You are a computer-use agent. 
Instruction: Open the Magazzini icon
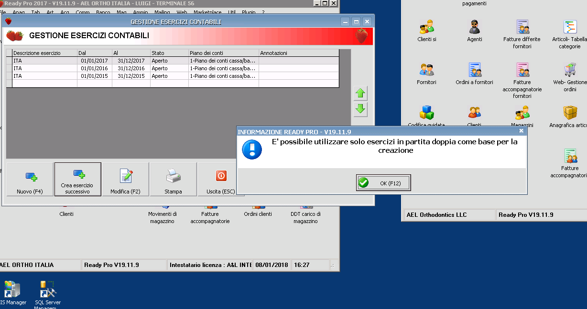click(522, 113)
